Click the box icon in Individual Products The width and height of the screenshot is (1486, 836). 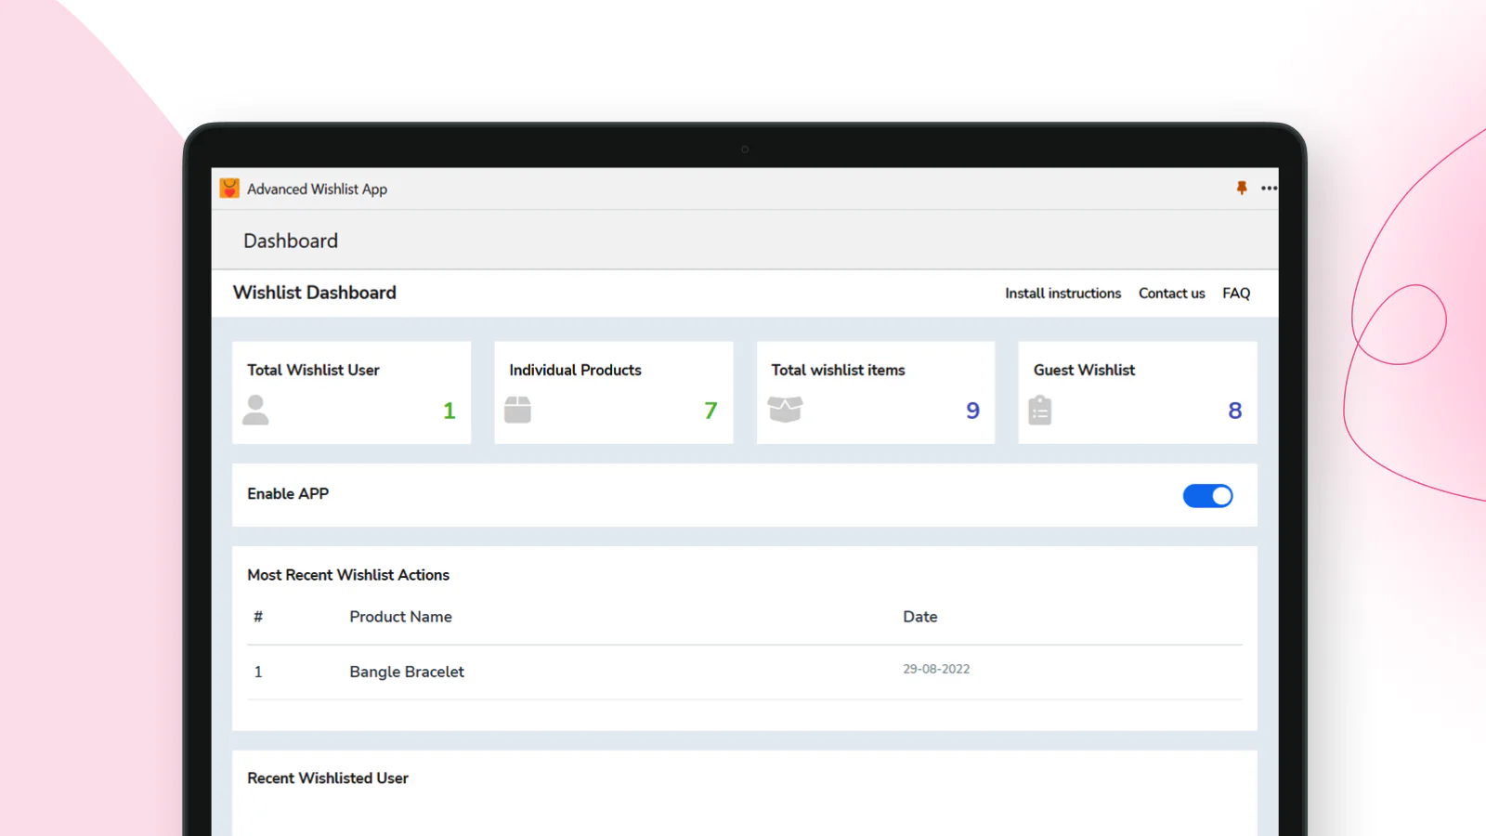(517, 410)
